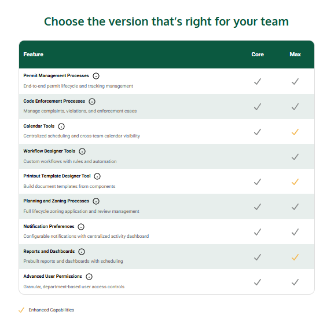Select the Max column header
Screen dimensions: 327x319
[295, 55]
